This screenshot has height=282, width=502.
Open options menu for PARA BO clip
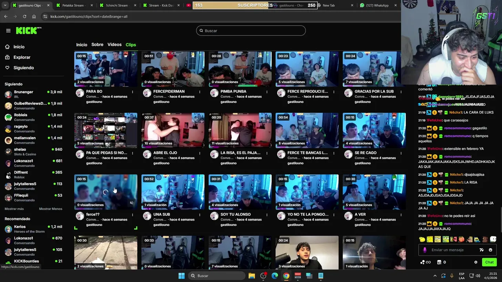(133, 92)
